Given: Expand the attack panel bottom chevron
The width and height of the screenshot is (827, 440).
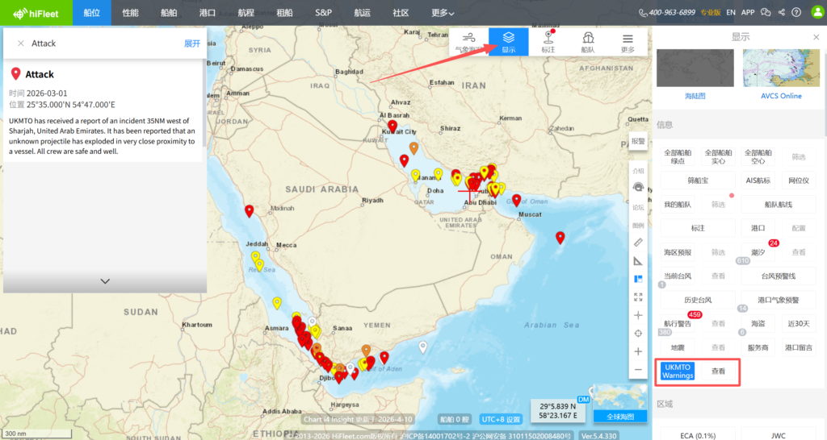Looking at the screenshot, I should coord(105,281).
